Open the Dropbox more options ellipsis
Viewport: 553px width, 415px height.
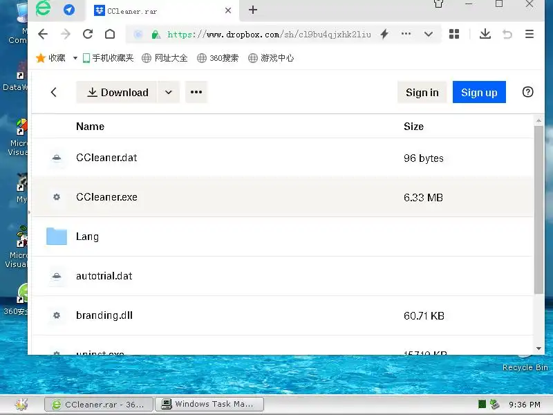coord(196,92)
